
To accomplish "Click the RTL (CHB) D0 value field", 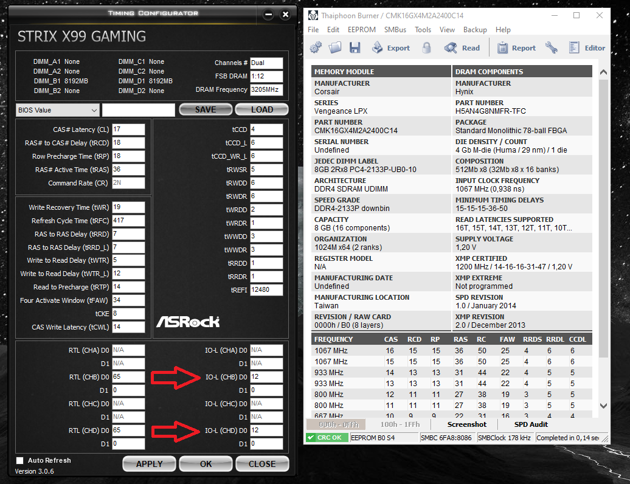I will pyautogui.click(x=128, y=377).
